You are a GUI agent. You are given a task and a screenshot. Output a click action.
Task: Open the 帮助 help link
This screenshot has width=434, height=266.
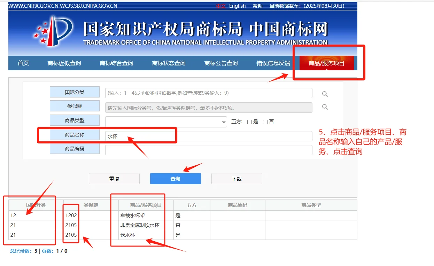pos(258,6)
